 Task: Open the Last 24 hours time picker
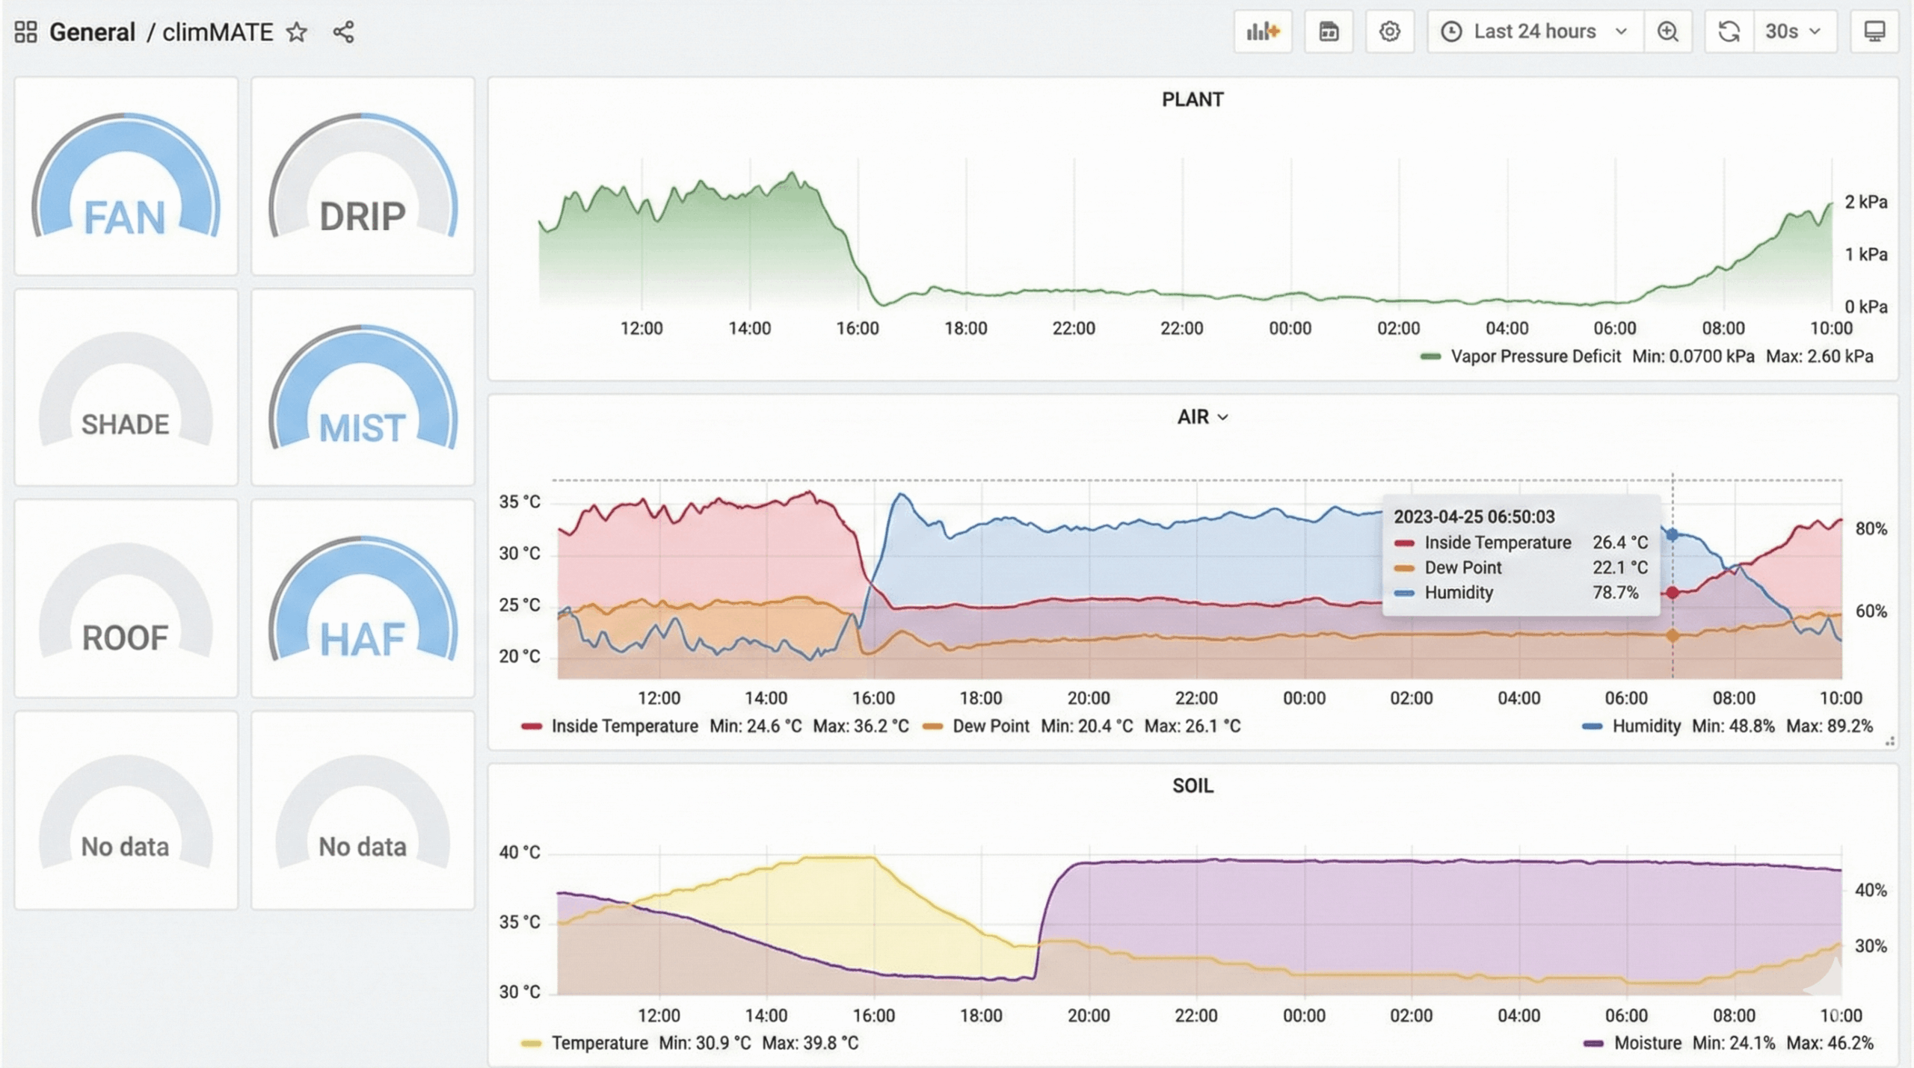(x=1534, y=31)
